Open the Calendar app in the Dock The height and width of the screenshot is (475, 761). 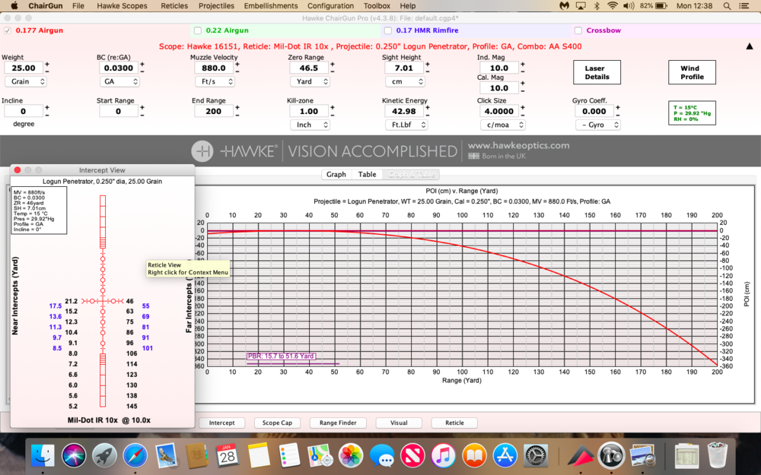tap(227, 456)
